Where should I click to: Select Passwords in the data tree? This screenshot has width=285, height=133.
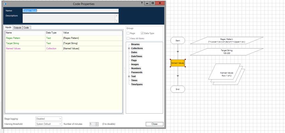click(x=137, y=72)
